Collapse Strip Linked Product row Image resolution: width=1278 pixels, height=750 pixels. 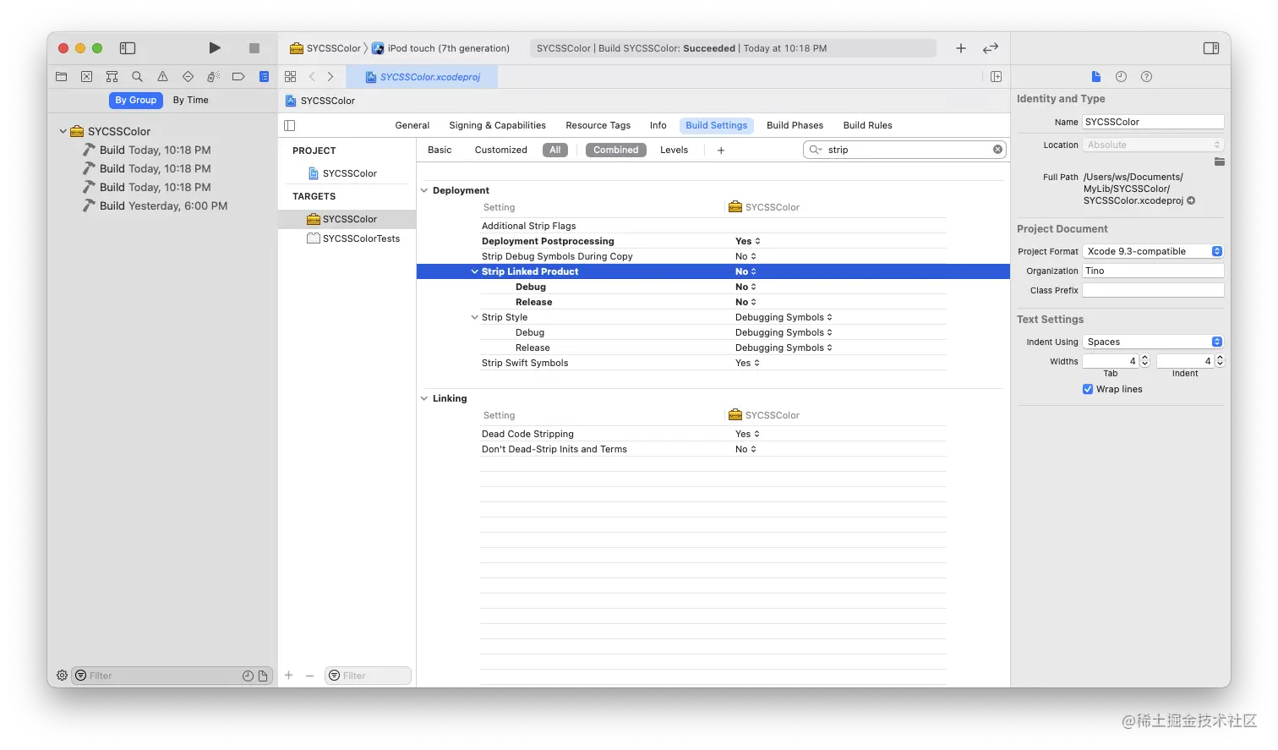474,271
